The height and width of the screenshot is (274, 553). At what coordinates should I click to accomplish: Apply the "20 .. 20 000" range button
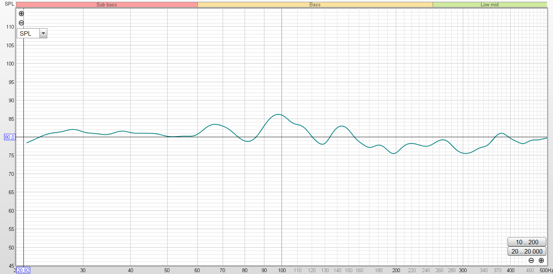(x=527, y=251)
